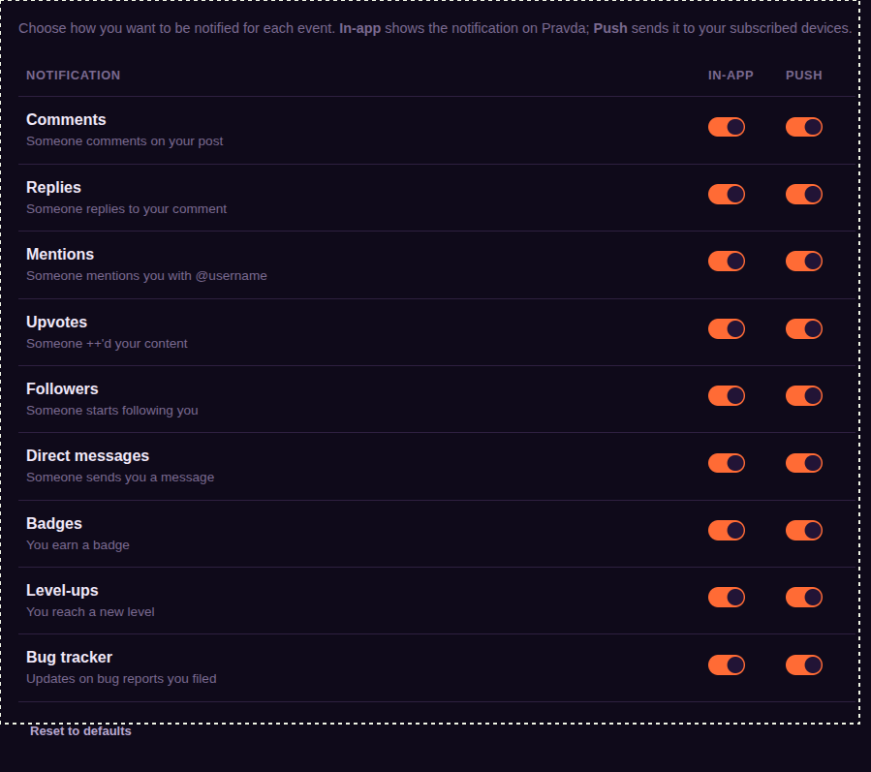Image resolution: width=871 pixels, height=772 pixels.
Task: Click the Reset to defaults link
Action: pyautogui.click(x=80, y=731)
